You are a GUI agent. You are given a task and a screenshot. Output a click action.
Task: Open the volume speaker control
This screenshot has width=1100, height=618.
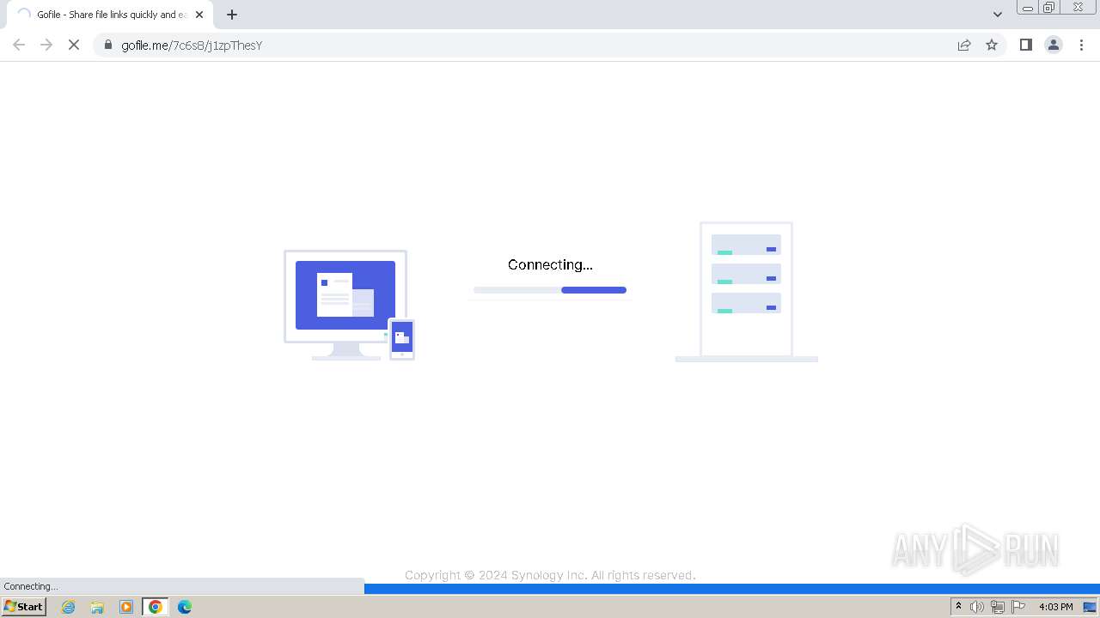coord(977,607)
